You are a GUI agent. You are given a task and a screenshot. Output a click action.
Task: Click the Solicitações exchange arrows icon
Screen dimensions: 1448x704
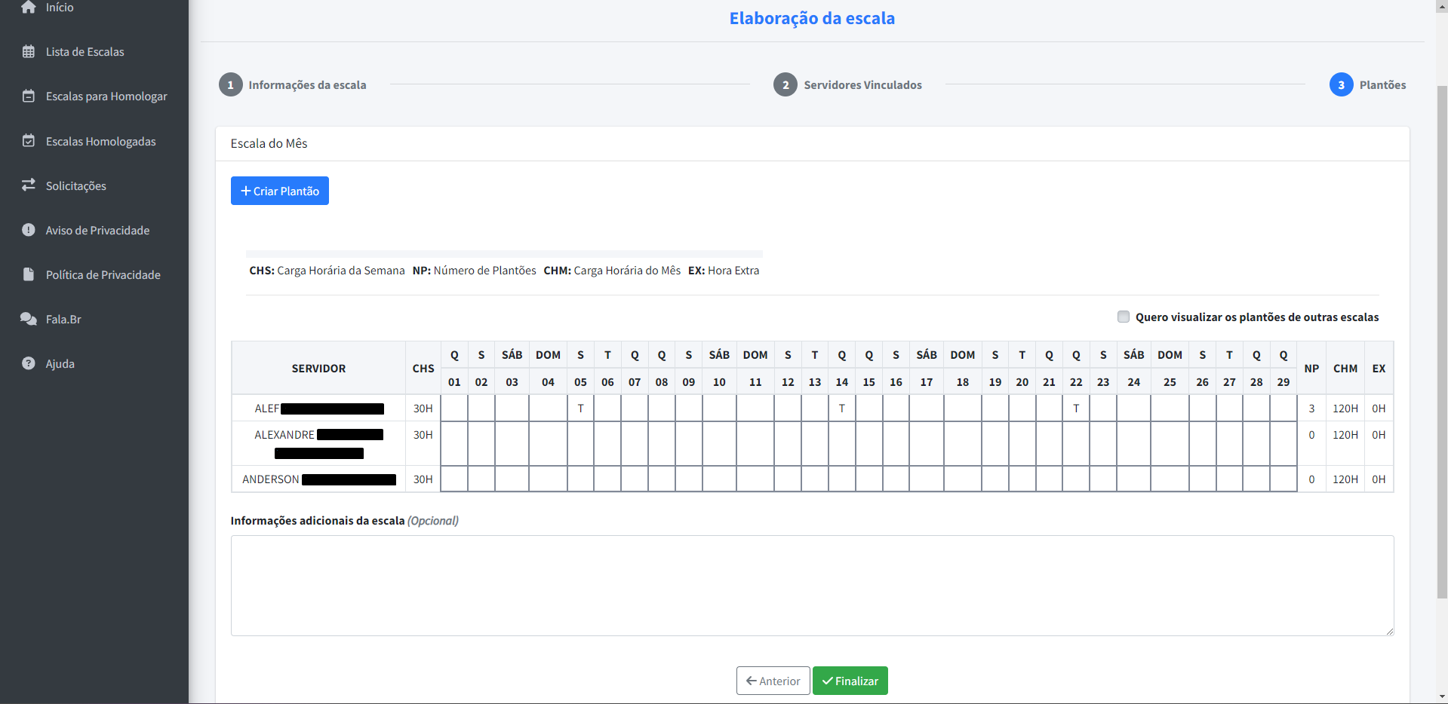coord(29,185)
